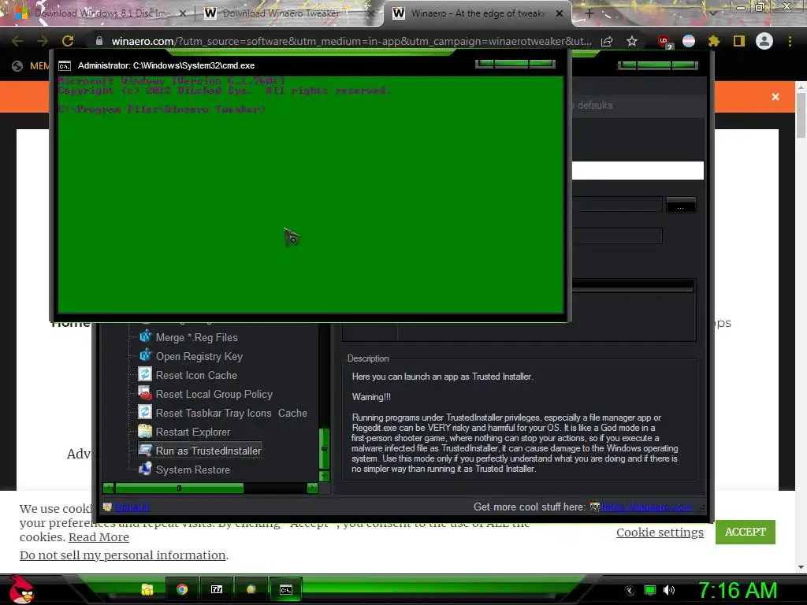This screenshot has width=807, height=605.
Task: Open the https://winaero.com link in status bar
Action: [x=646, y=507]
